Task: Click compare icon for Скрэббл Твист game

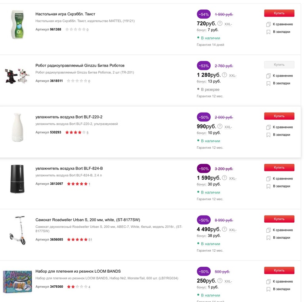Action: click(268, 24)
